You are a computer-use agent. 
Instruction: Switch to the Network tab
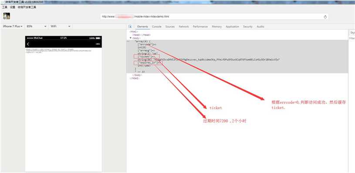(184, 27)
